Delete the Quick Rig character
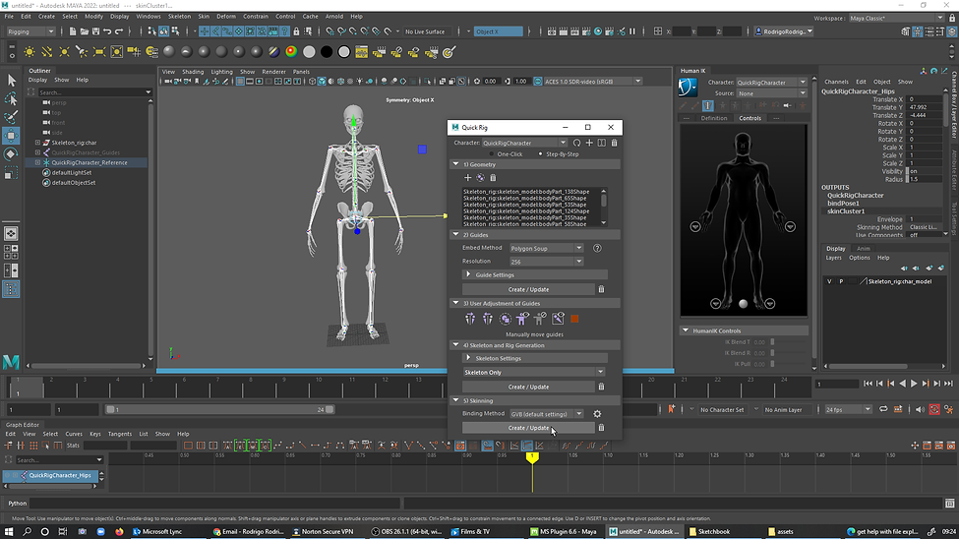The width and height of the screenshot is (959, 539). pyautogui.click(x=614, y=143)
